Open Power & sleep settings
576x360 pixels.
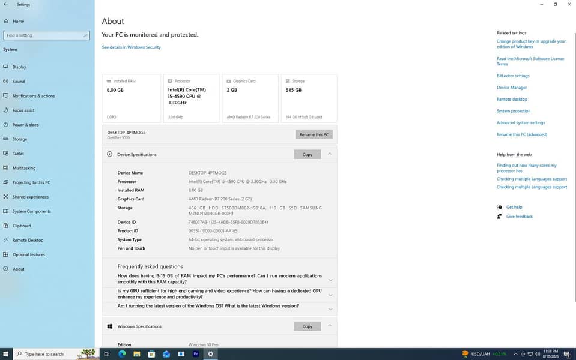[25, 125]
